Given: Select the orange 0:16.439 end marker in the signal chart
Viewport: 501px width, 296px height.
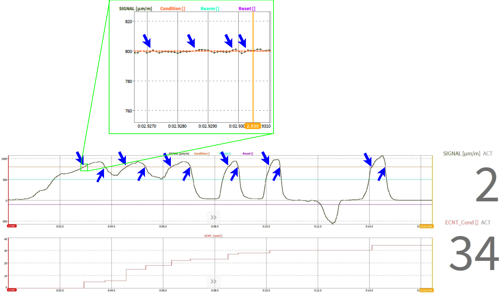Looking at the screenshot, I should coord(426,226).
